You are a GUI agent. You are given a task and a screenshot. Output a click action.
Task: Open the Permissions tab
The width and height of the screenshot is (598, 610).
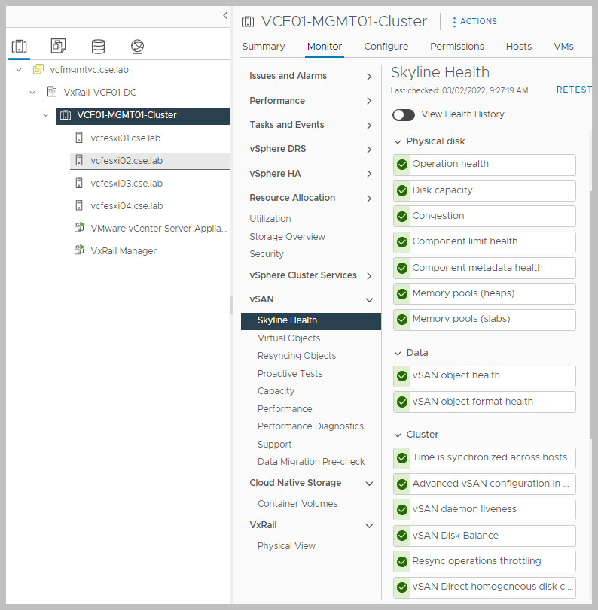coord(456,47)
